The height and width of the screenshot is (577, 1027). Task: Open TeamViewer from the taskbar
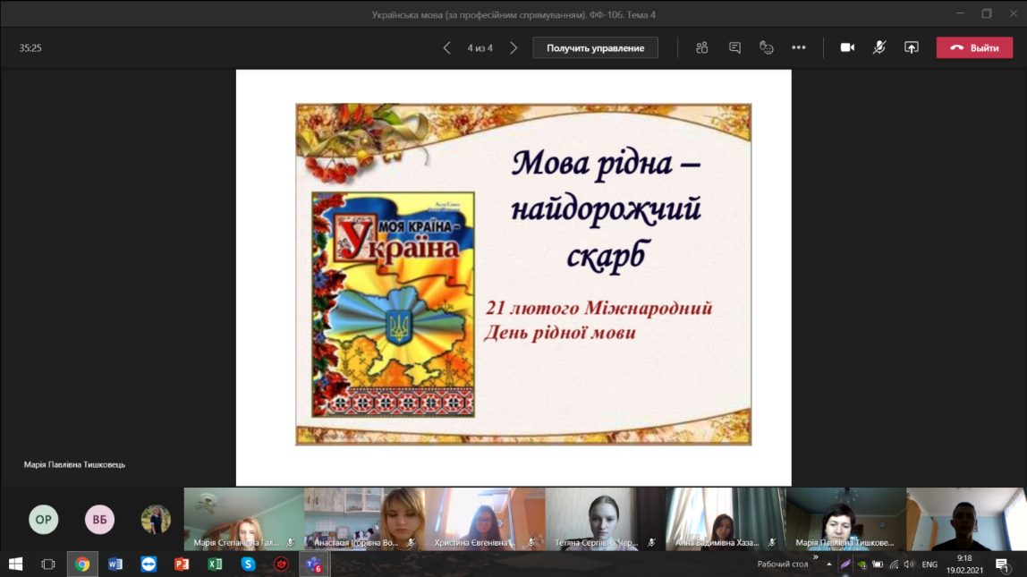pyautogui.click(x=149, y=564)
